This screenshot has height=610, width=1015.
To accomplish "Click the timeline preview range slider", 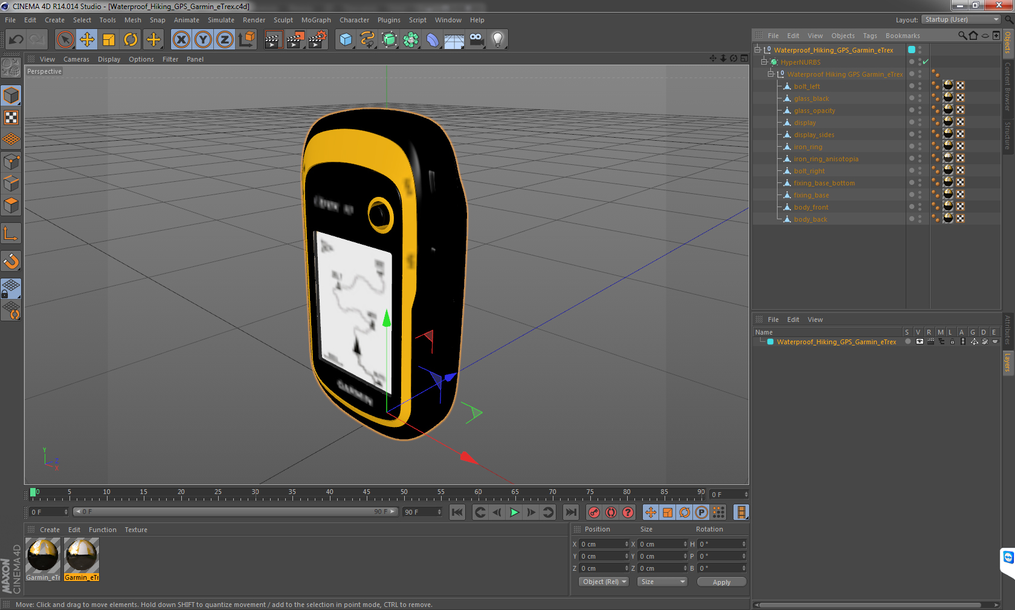I will [236, 512].
